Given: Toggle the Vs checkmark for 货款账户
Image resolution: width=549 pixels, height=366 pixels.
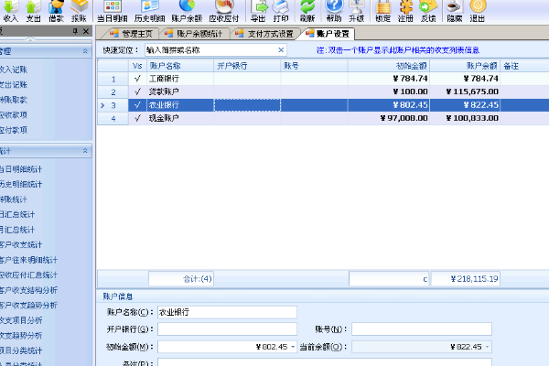Looking at the screenshot, I should (x=137, y=91).
